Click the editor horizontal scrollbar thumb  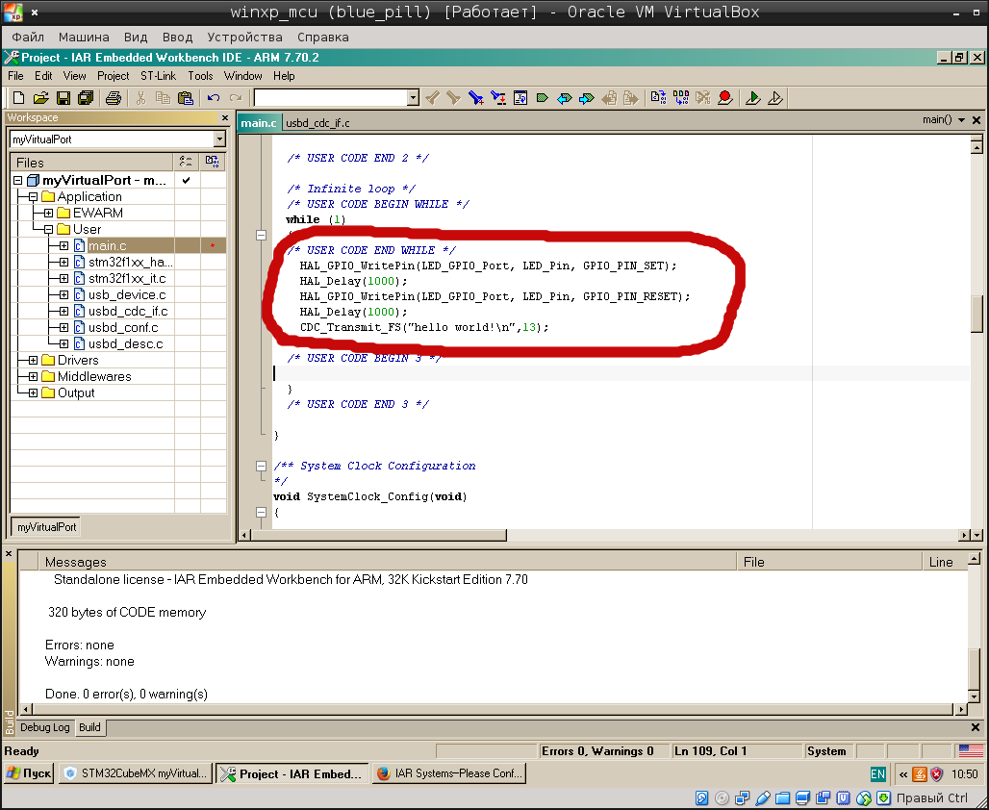click(x=378, y=535)
